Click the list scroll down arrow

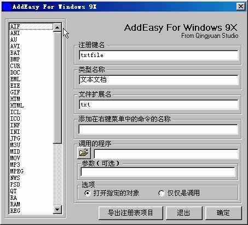[57, 209]
